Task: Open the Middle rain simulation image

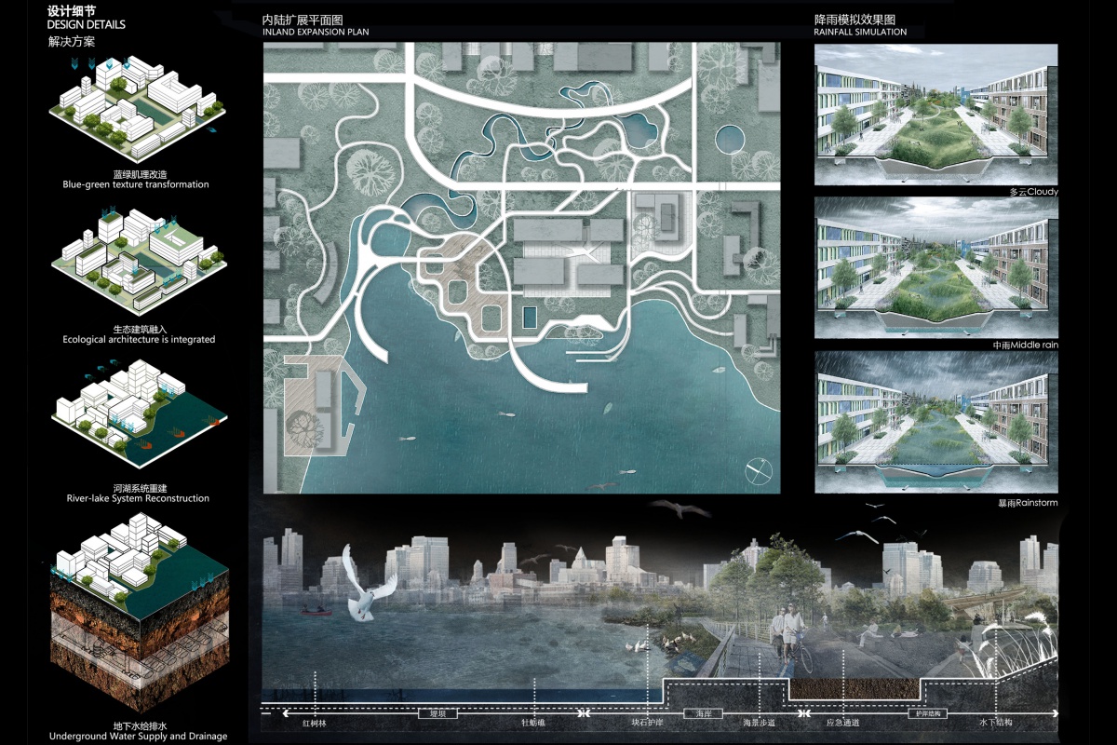Action: coord(935,267)
